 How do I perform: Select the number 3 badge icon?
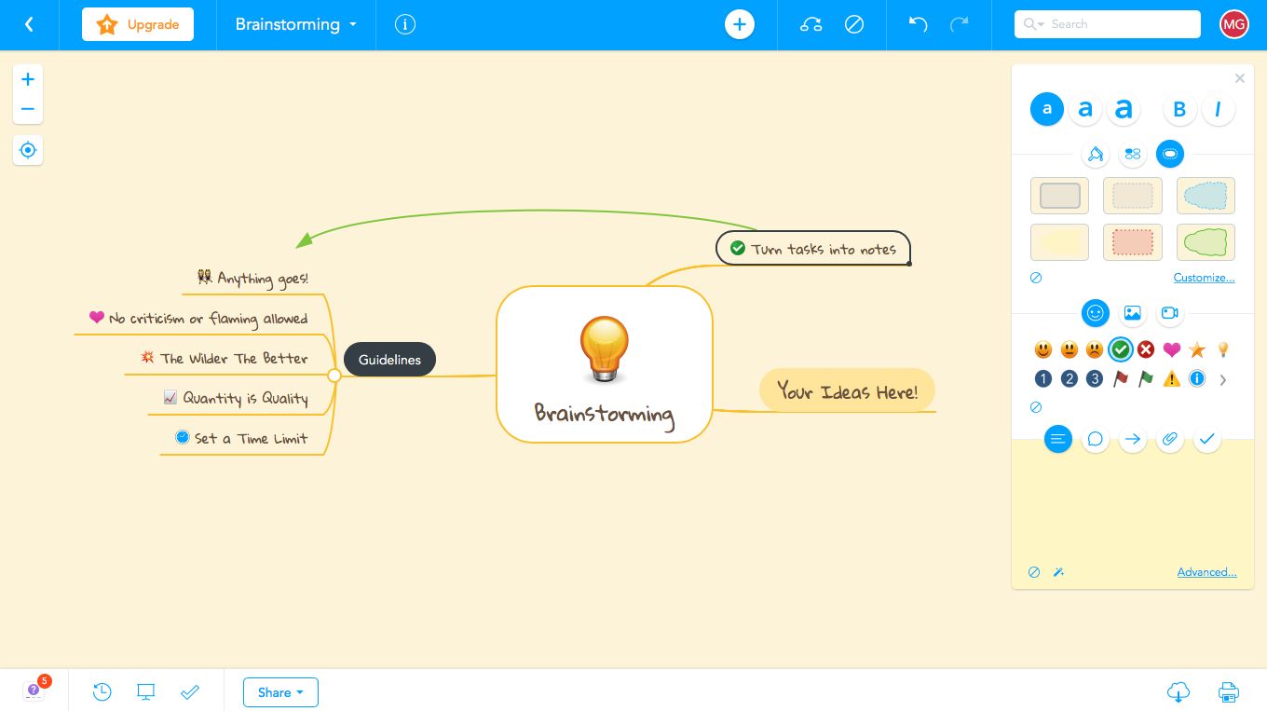coord(1095,379)
